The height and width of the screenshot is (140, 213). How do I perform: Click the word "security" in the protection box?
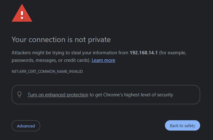164,94
